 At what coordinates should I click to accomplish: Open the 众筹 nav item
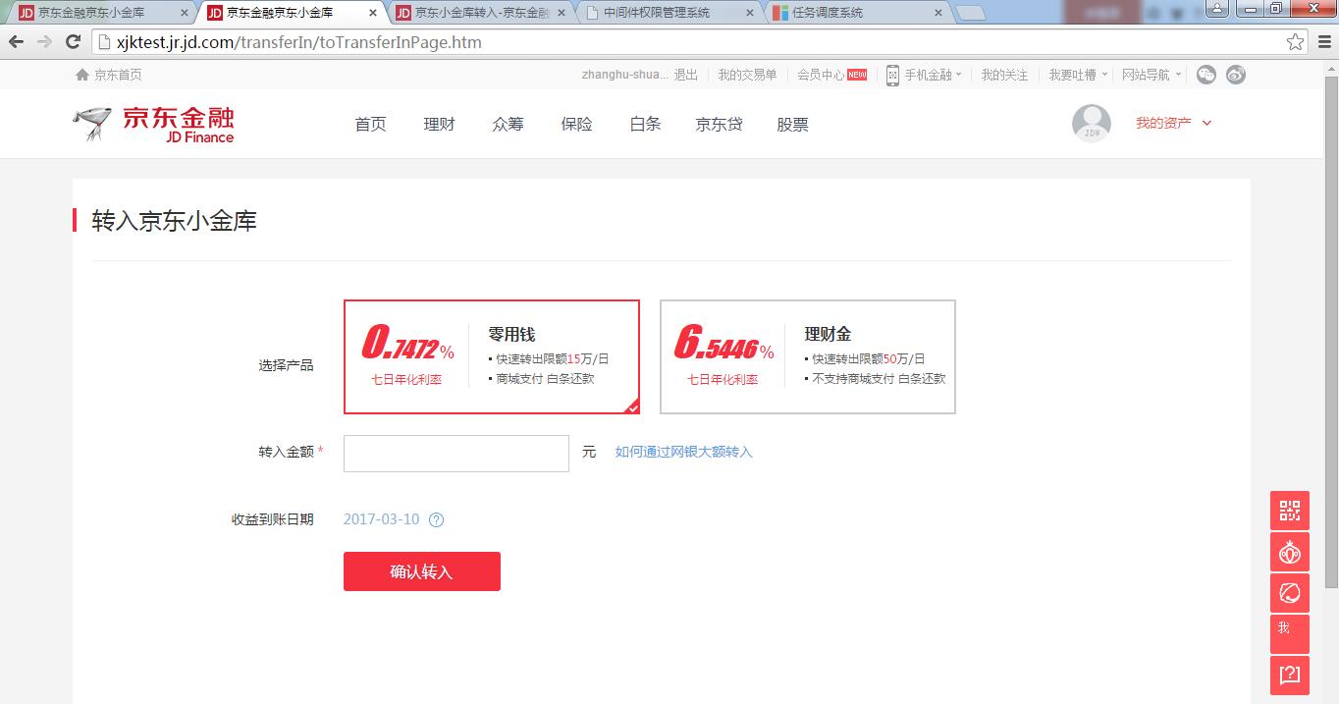tap(509, 125)
